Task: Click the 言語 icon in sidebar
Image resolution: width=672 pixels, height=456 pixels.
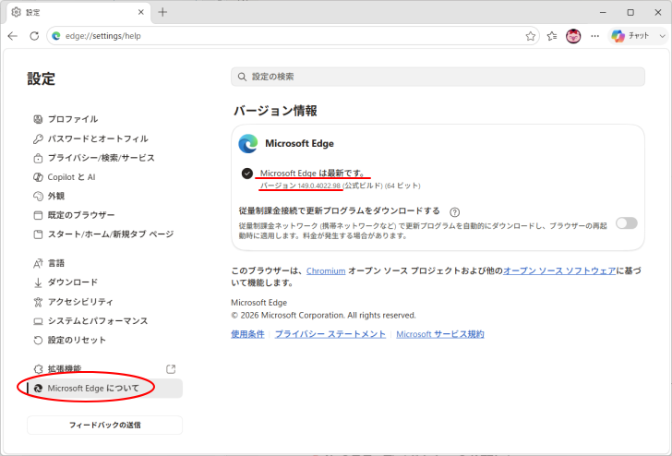Action: [x=38, y=264]
